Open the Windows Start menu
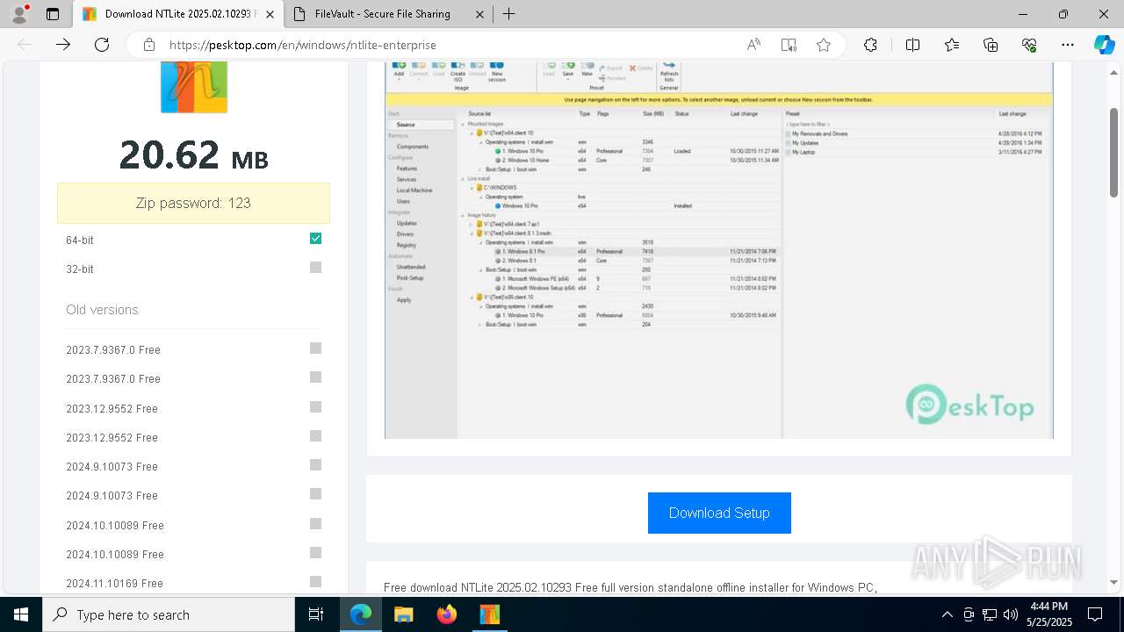Screen dimensions: 1124x632 [x=20, y=614]
